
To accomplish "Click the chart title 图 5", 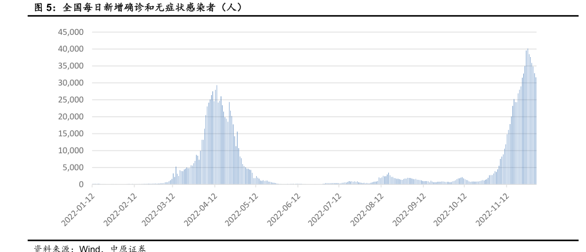I will [138, 7].
